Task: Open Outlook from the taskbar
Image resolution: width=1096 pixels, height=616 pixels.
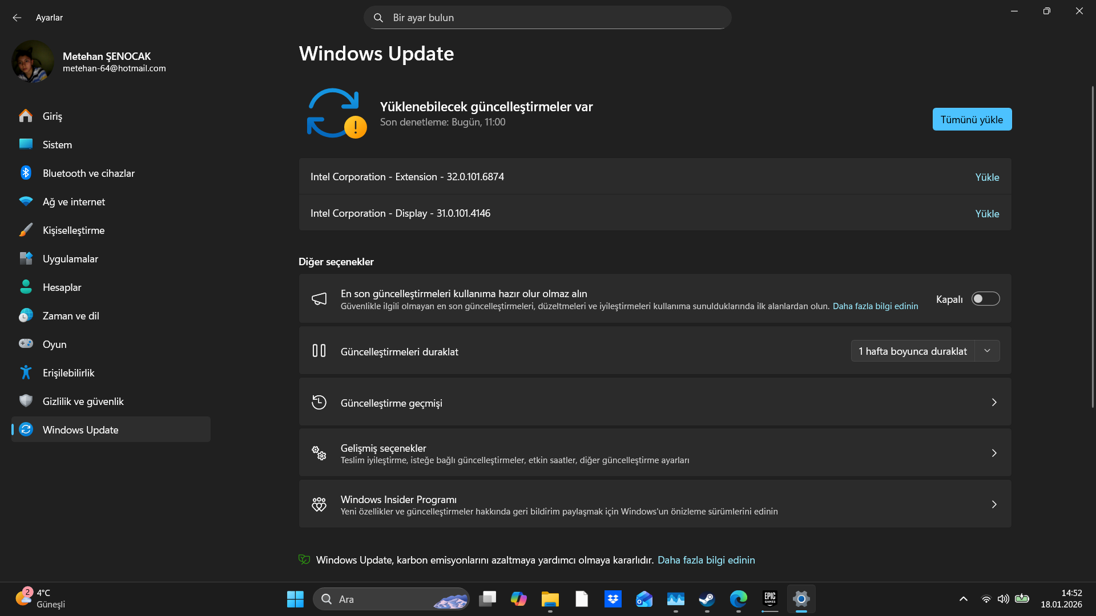Action: (x=644, y=599)
